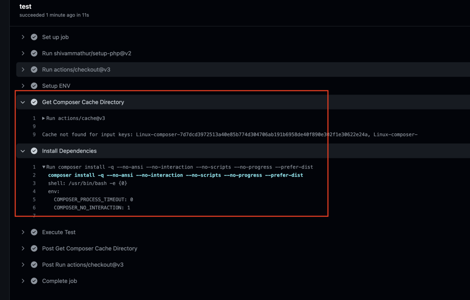Click the check icon for Get Composer Cache Directory
Viewport: 470px width, 300px height.
click(34, 102)
